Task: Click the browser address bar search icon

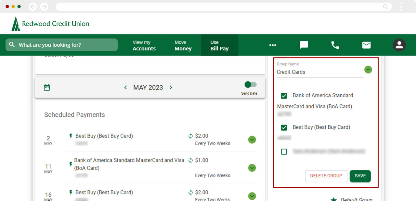Action: (x=386, y=6)
